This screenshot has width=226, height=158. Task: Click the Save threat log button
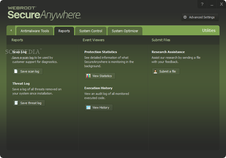(x=29, y=103)
